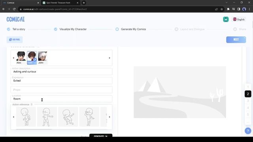Open the Chrome three-dot menu
The height and width of the screenshot is (142, 253).
point(249,9)
